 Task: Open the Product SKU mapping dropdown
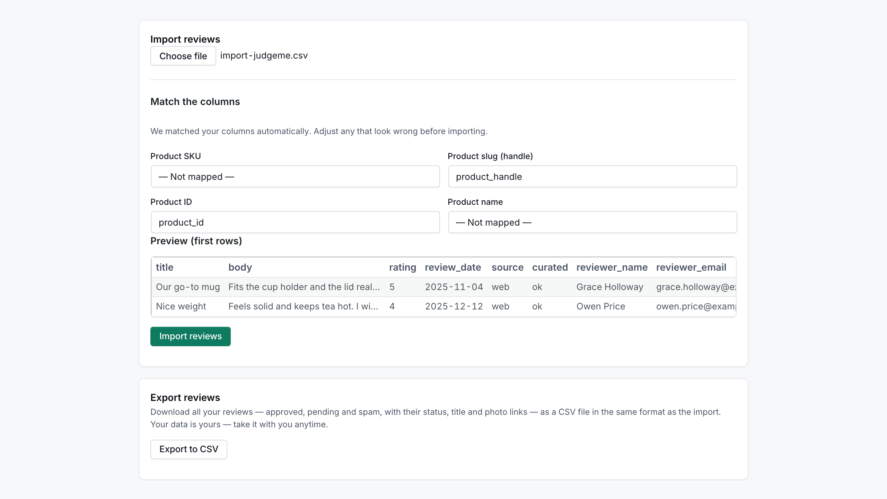295,176
